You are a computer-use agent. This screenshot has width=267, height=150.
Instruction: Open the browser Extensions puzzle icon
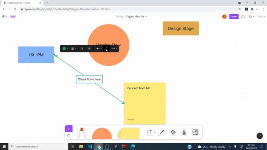click(x=252, y=9)
